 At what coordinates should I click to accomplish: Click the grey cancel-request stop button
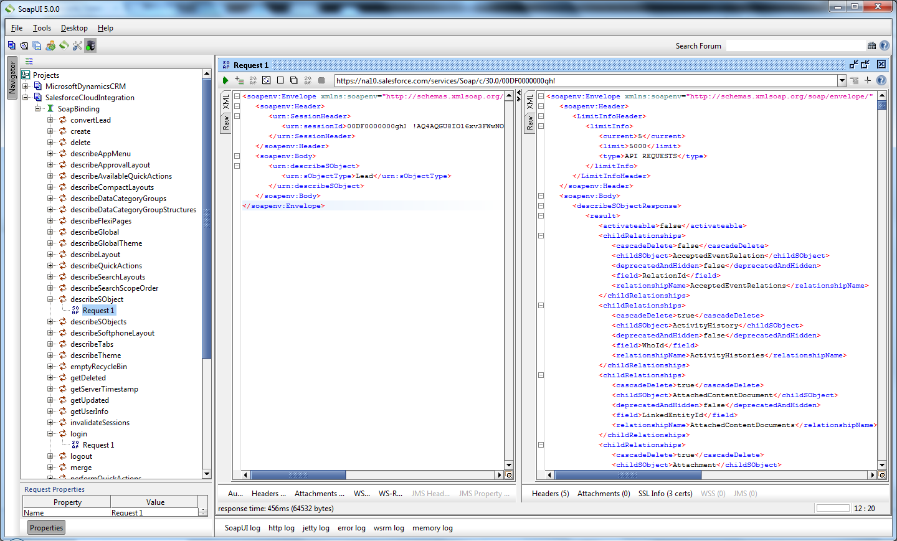click(321, 80)
